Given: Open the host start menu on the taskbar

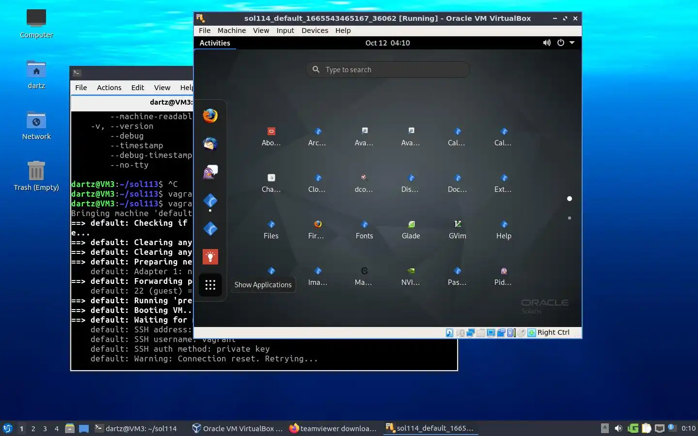Looking at the screenshot, I should tap(7, 429).
